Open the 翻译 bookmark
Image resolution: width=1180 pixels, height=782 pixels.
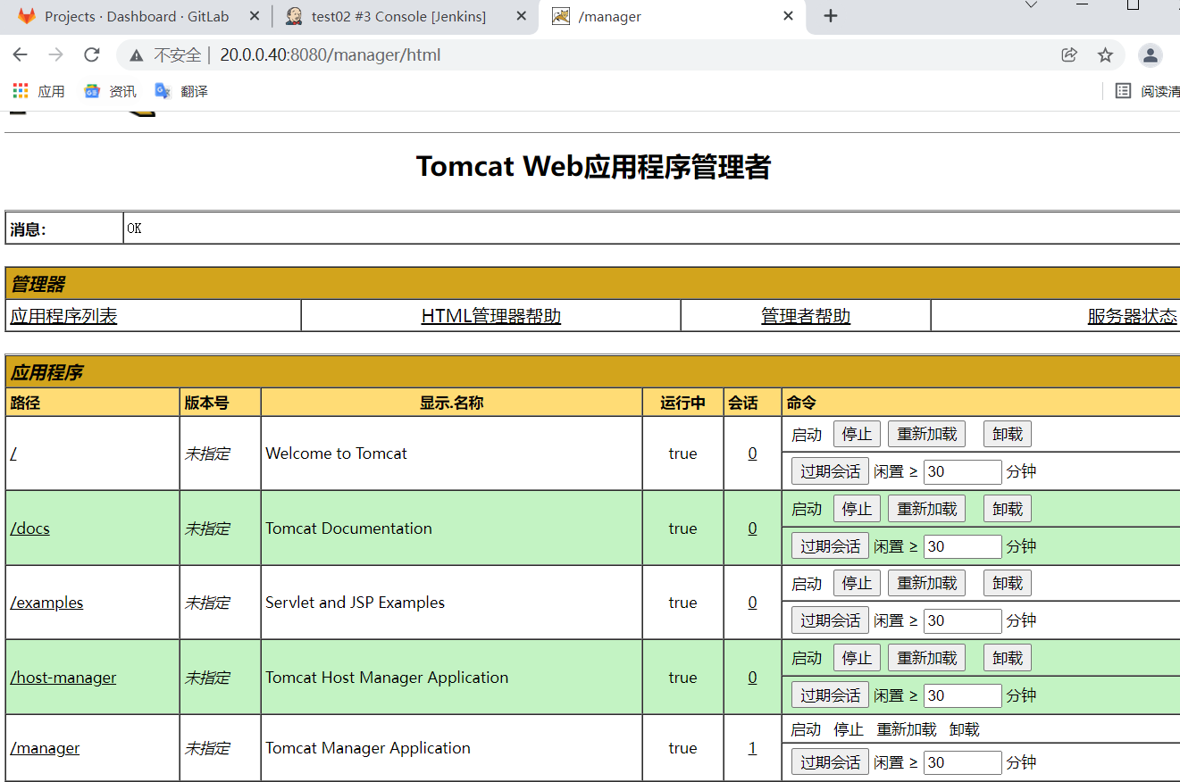181,91
